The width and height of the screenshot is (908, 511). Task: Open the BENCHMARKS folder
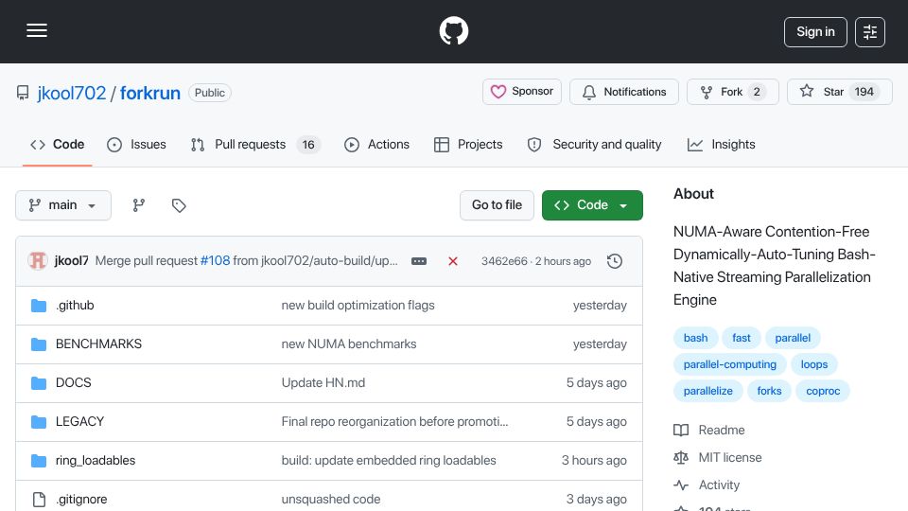(x=98, y=344)
